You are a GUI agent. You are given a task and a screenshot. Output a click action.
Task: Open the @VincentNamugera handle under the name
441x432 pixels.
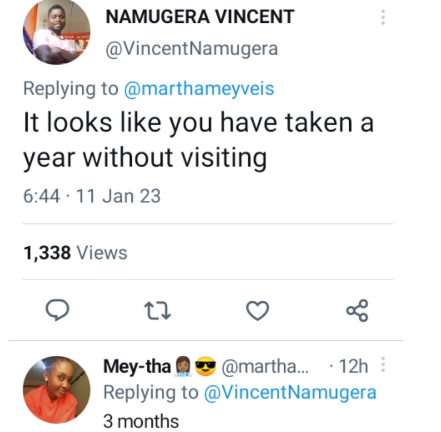coord(191,49)
